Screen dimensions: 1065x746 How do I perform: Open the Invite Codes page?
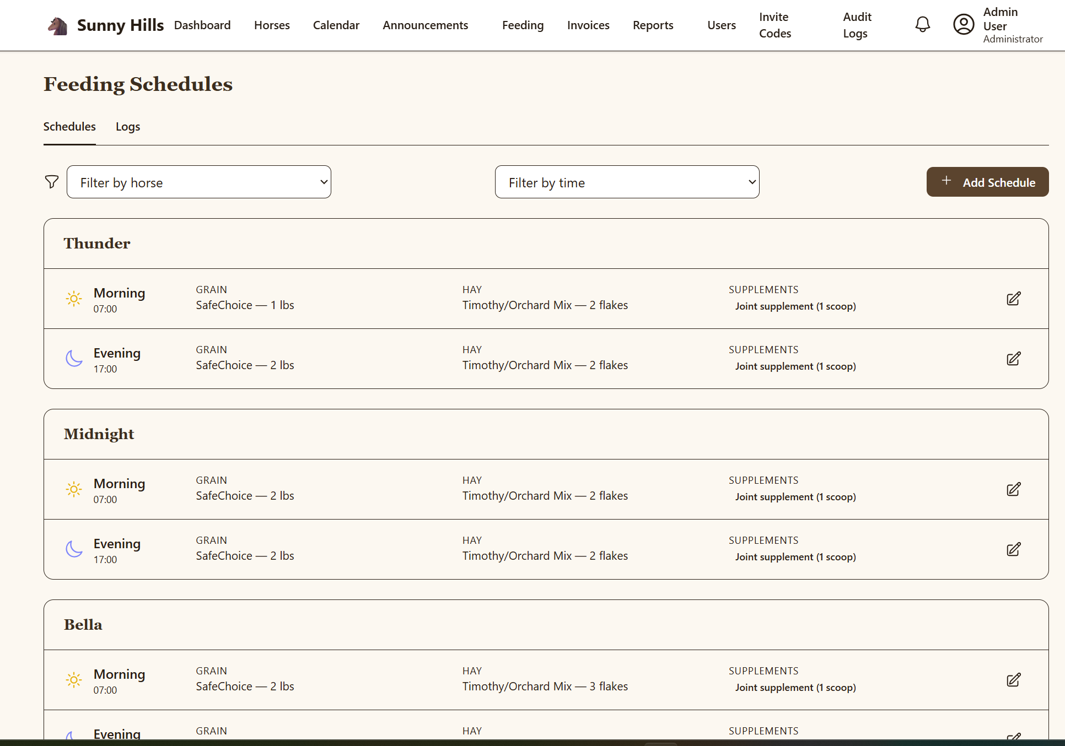(775, 25)
